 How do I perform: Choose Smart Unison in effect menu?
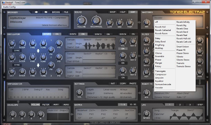pos(183,47)
